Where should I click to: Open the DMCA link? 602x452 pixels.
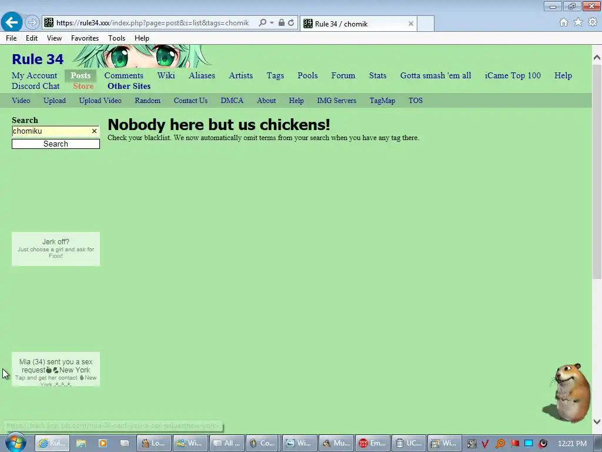pyautogui.click(x=232, y=100)
